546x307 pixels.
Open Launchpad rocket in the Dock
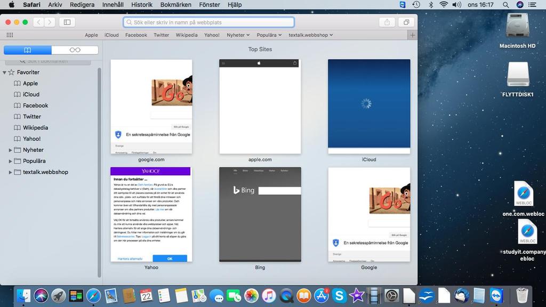pos(59,296)
